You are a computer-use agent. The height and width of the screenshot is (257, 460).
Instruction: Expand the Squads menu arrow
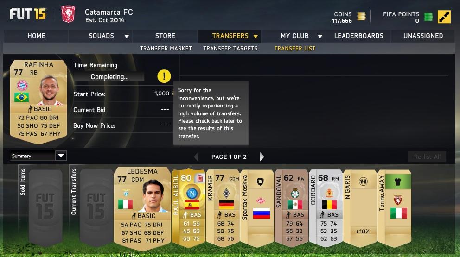coord(127,36)
